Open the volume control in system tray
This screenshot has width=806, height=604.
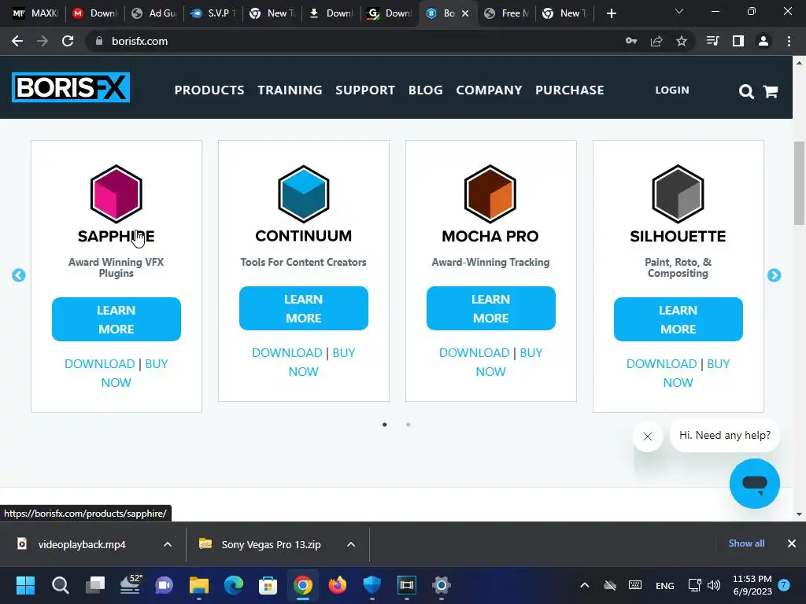click(x=713, y=585)
